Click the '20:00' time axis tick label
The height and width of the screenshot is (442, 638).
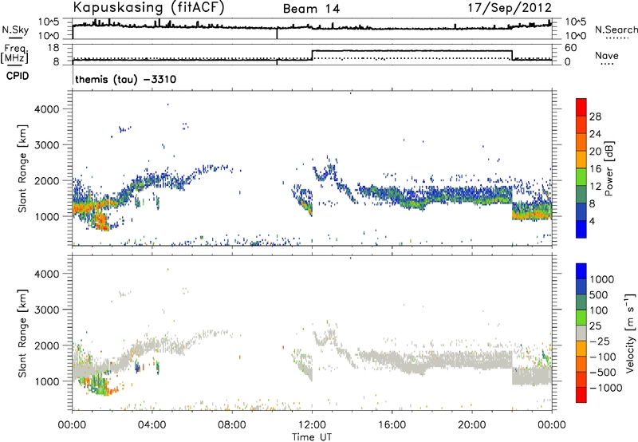click(472, 425)
